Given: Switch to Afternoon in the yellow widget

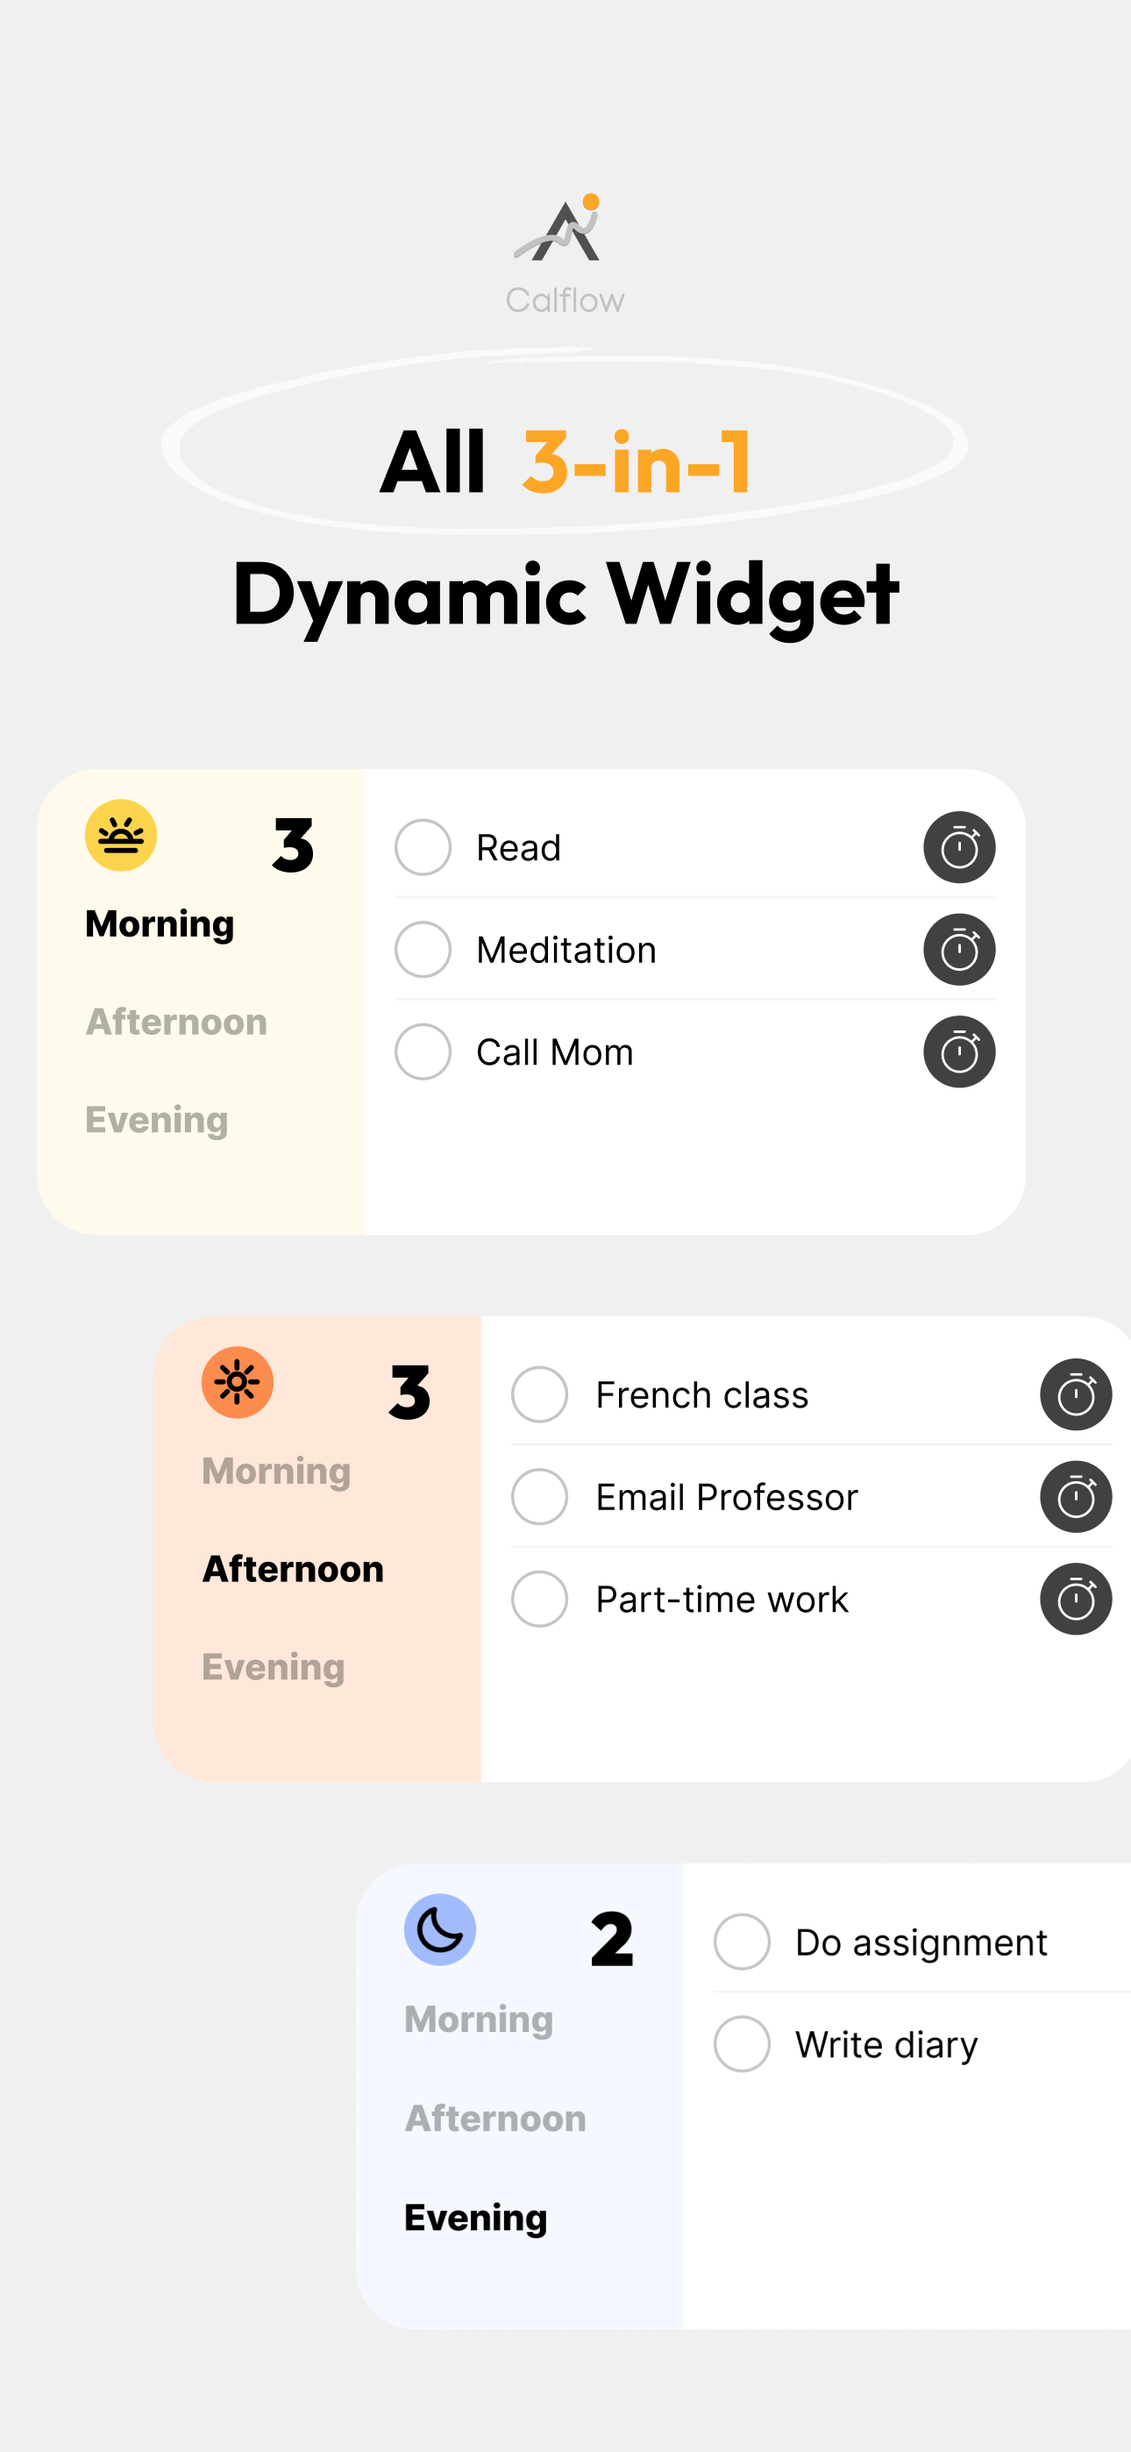Looking at the screenshot, I should pyautogui.click(x=176, y=1022).
